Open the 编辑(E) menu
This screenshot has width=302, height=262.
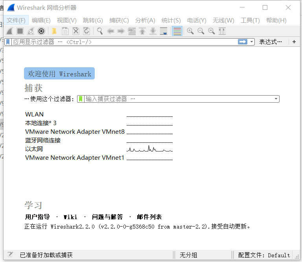[41, 20]
